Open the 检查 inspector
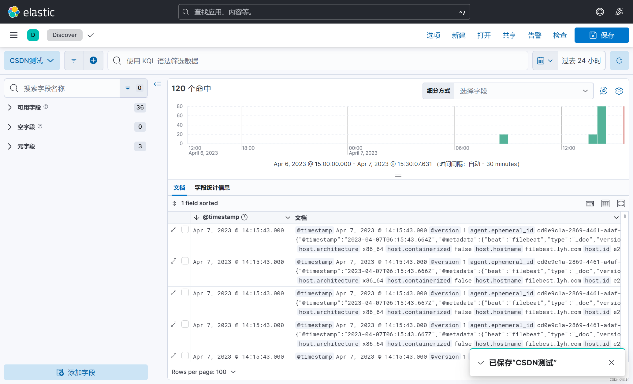This screenshot has height=384, width=633. 560,35
